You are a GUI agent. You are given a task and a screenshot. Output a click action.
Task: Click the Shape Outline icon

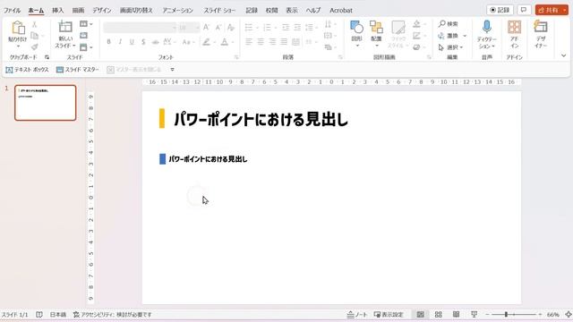(416, 36)
